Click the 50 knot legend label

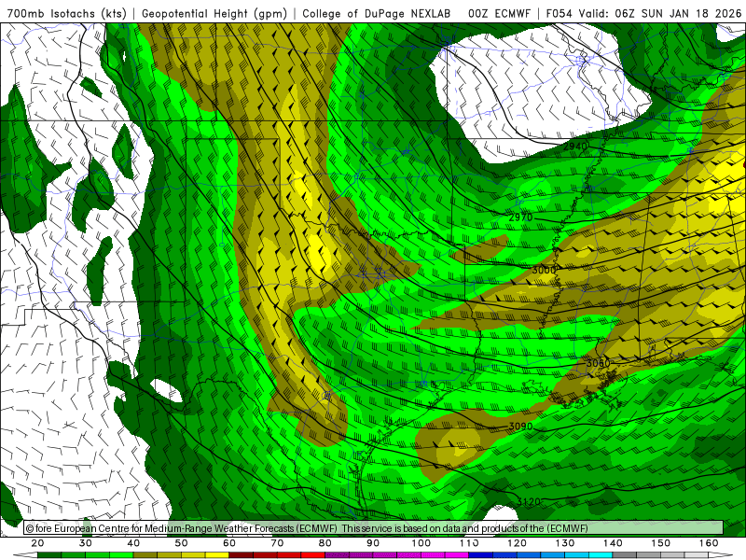click(x=181, y=543)
